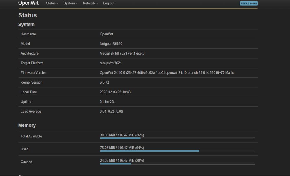290x176 pixels.
Task: Select the Uptime label
Action: pyautogui.click(x=26, y=102)
